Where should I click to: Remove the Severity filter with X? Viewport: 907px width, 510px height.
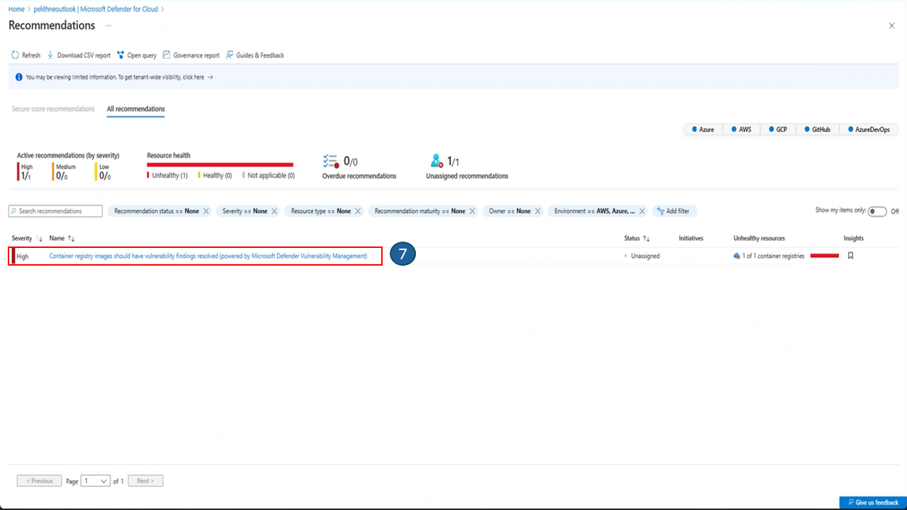pyautogui.click(x=274, y=211)
